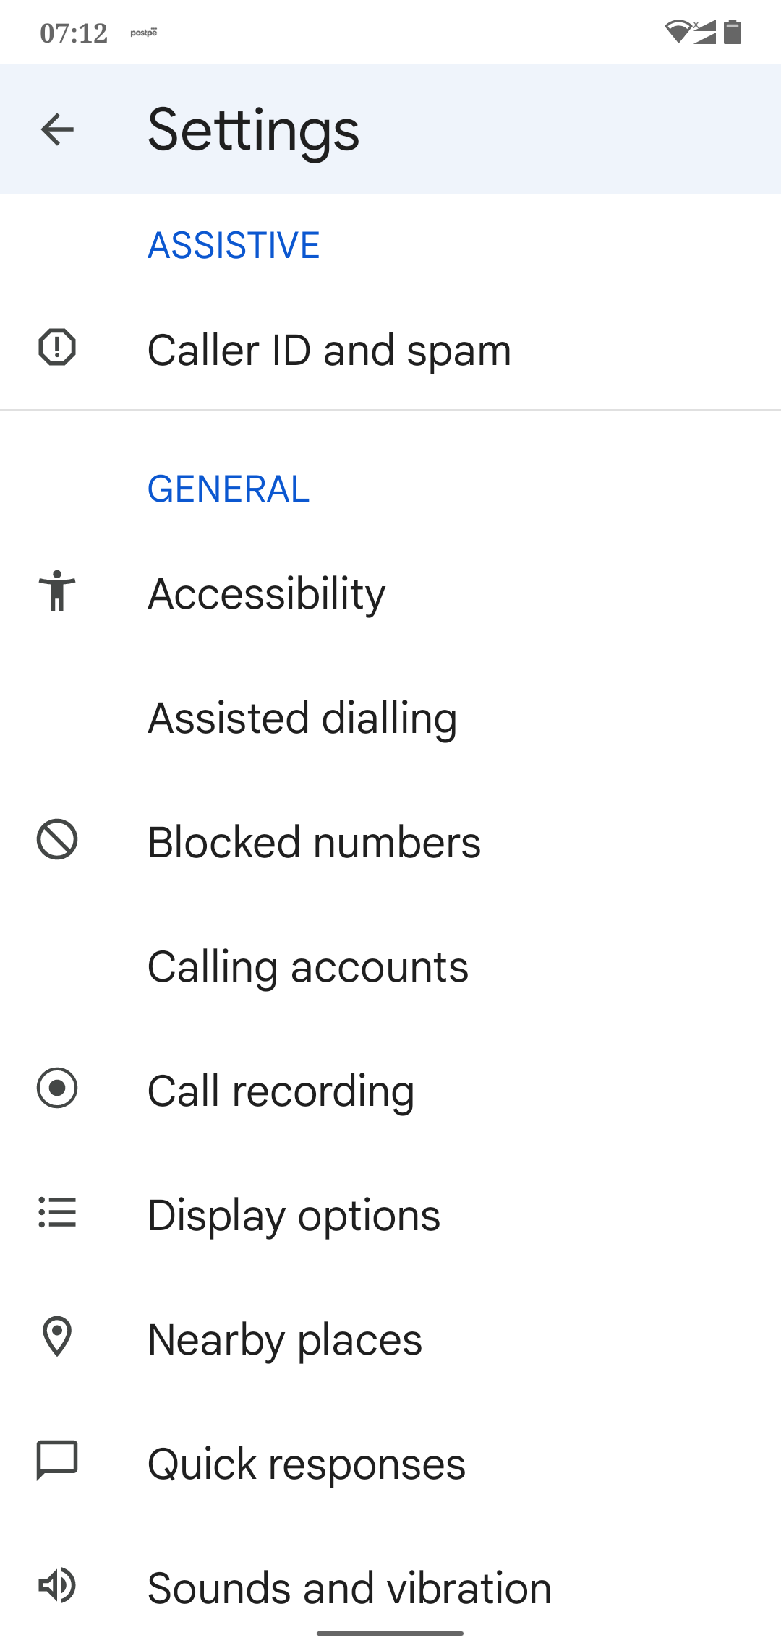Tap the Call recording circle icon
This screenshot has width=781, height=1648.
point(57,1088)
